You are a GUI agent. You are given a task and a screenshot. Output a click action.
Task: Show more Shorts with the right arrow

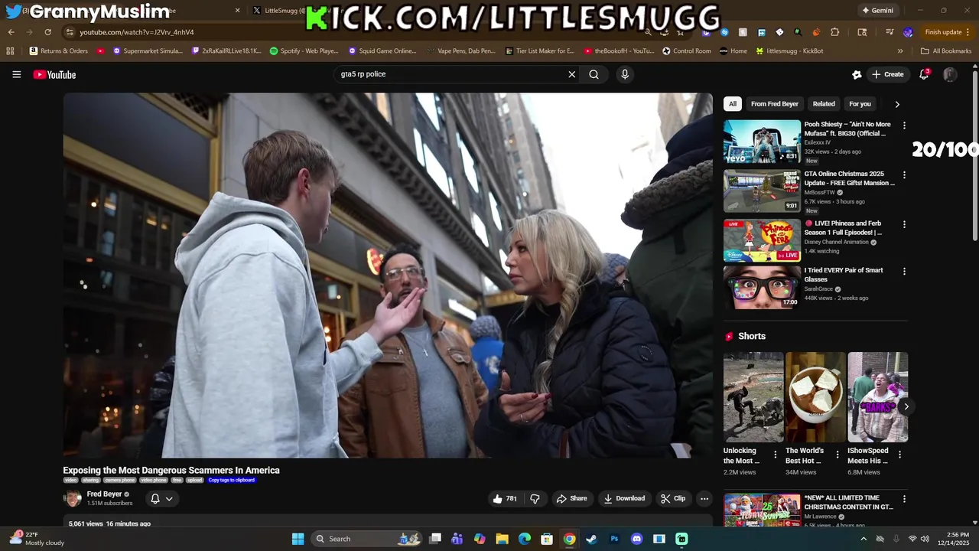tap(906, 406)
